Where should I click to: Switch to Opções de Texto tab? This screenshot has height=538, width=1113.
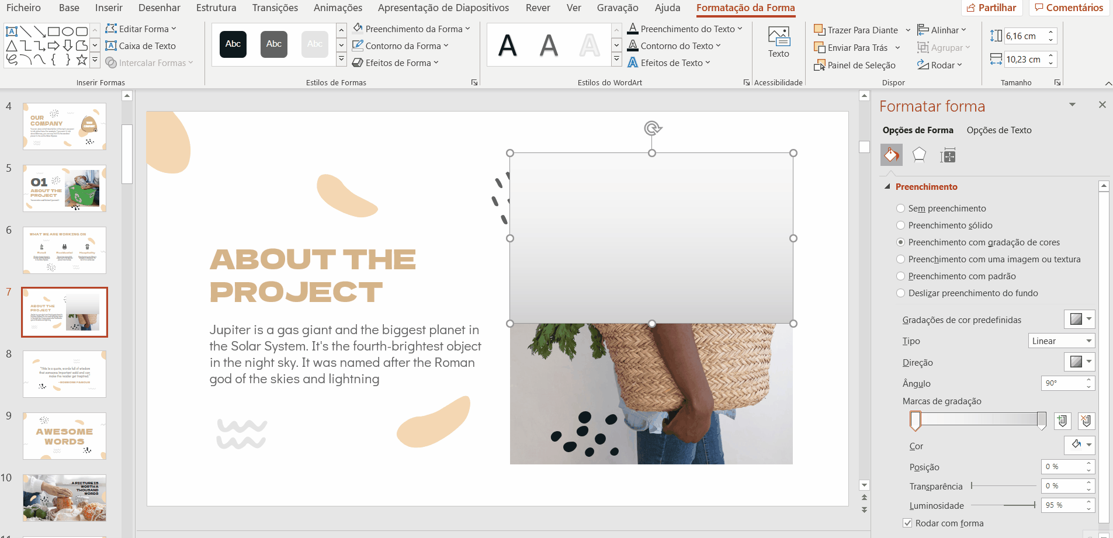(999, 130)
